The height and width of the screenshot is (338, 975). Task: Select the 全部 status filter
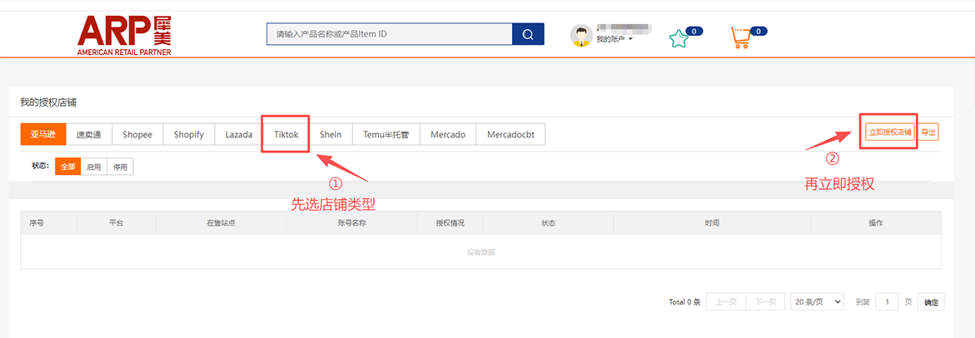(67, 167)
